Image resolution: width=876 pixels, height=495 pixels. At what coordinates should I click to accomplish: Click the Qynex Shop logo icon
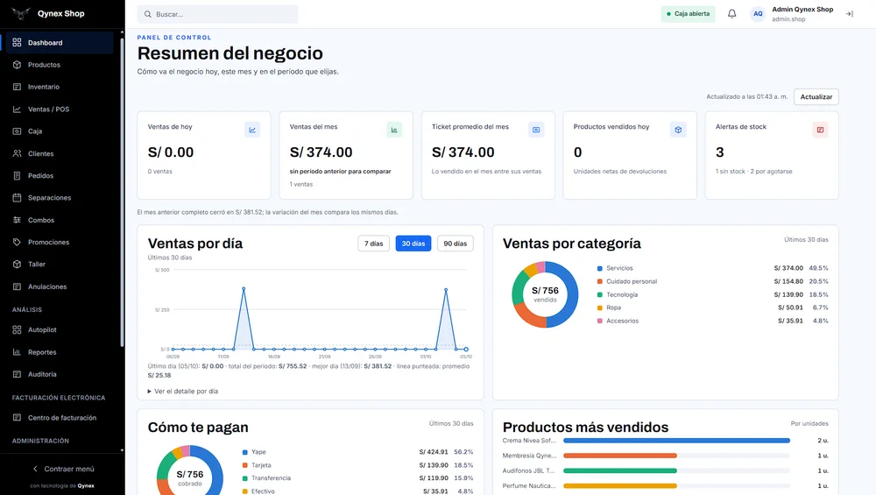click(21, 13)
